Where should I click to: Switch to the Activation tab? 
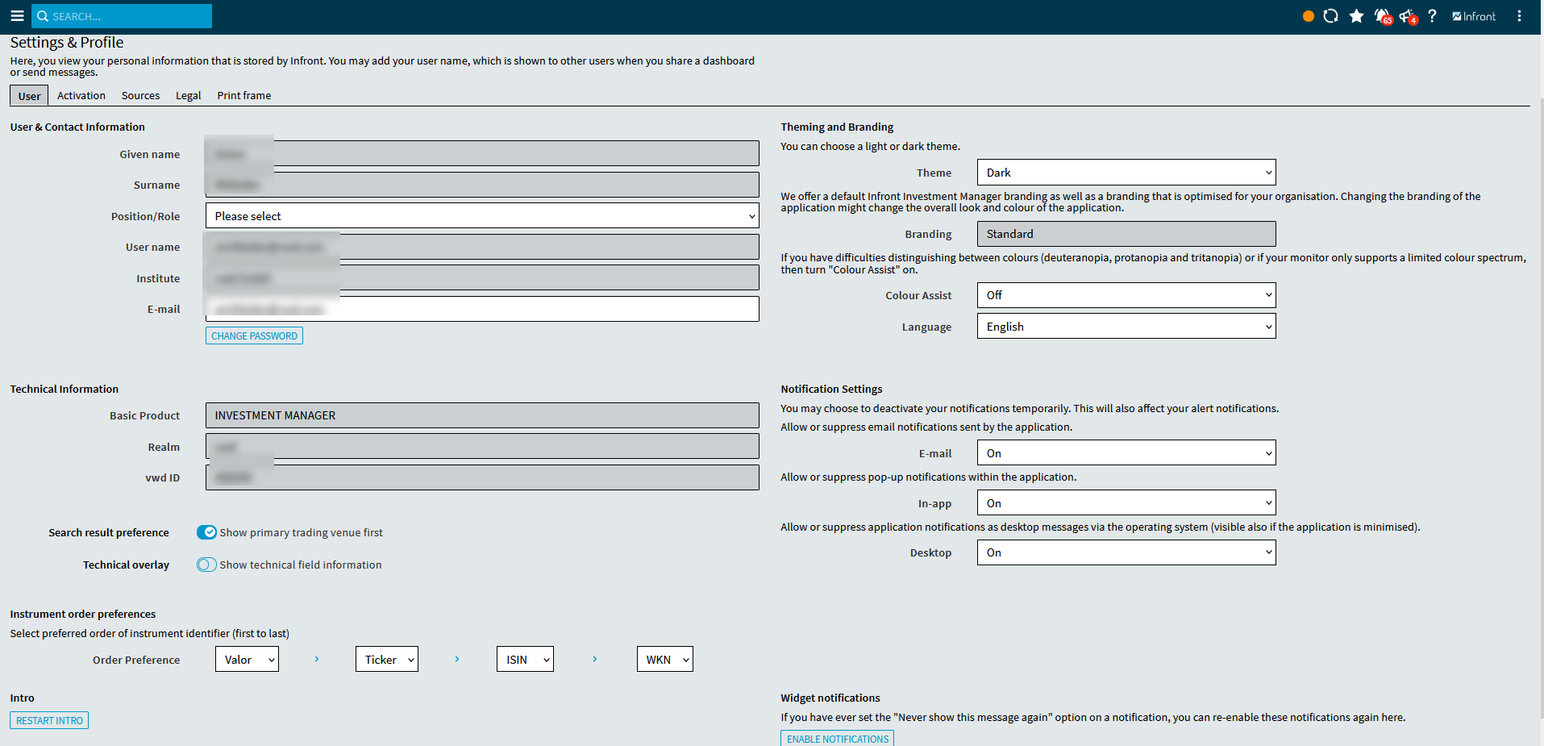[x=81, y=95]
